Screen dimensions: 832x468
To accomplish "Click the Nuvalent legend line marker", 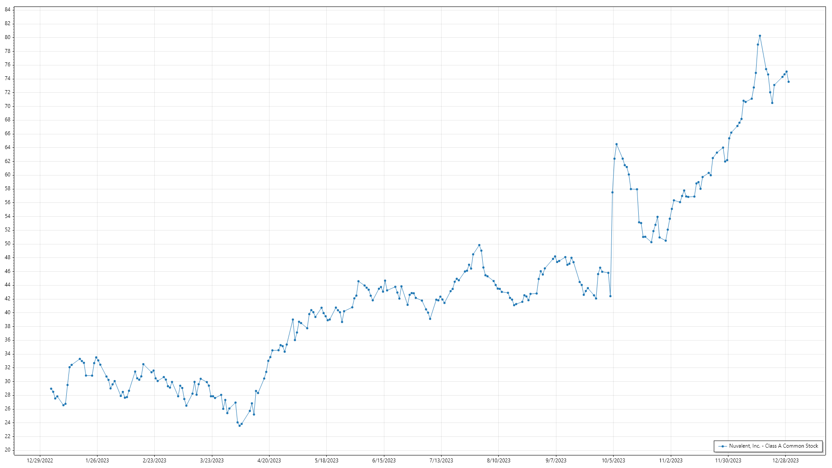I will [x=722, y=446].
